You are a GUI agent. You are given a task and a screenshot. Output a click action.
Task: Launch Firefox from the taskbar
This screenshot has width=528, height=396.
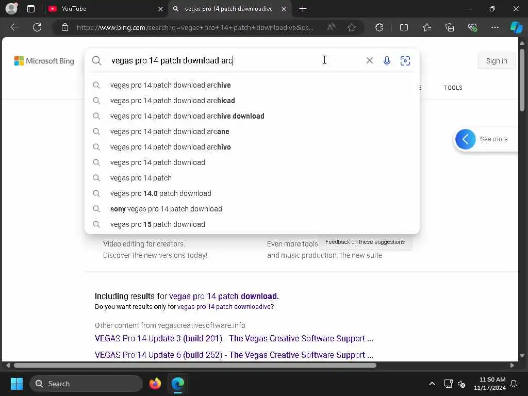(155, 384)
